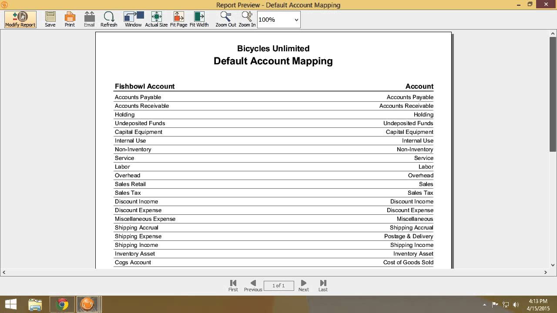Click the 'Default Account Mapping' report title
The image size is (557, 313).
click(273, 61)
